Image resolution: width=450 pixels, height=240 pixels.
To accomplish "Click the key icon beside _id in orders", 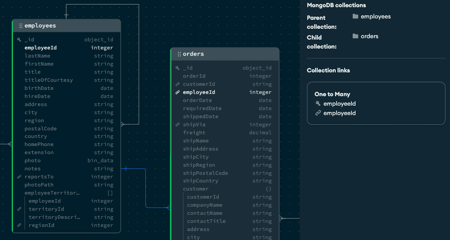I will tap(178, 68).
